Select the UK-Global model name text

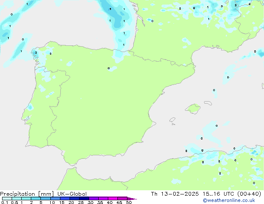click(x=72, y=194)
